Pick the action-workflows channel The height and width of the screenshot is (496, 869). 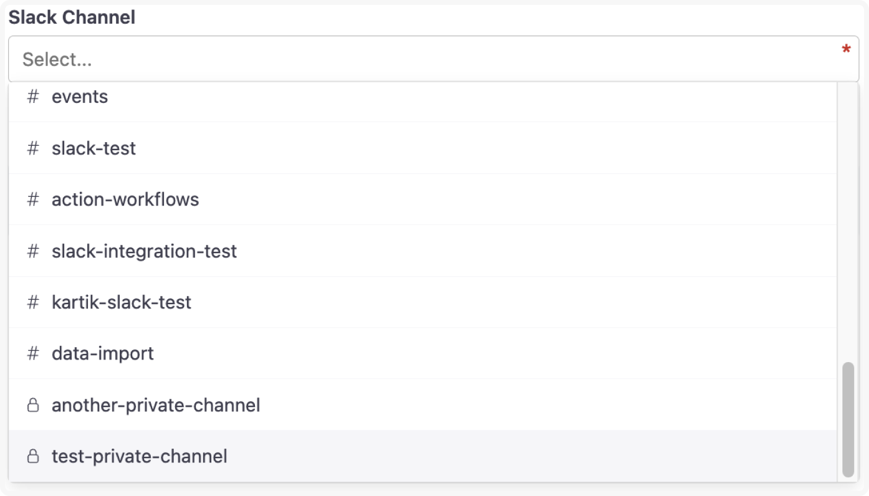423,199
